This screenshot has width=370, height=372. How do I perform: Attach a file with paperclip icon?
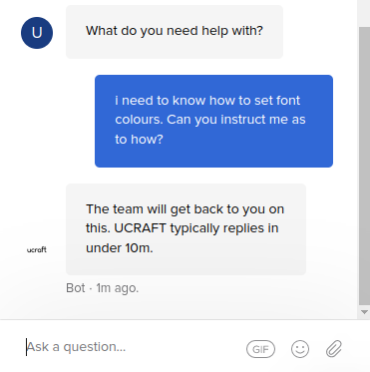pos(334,349)
